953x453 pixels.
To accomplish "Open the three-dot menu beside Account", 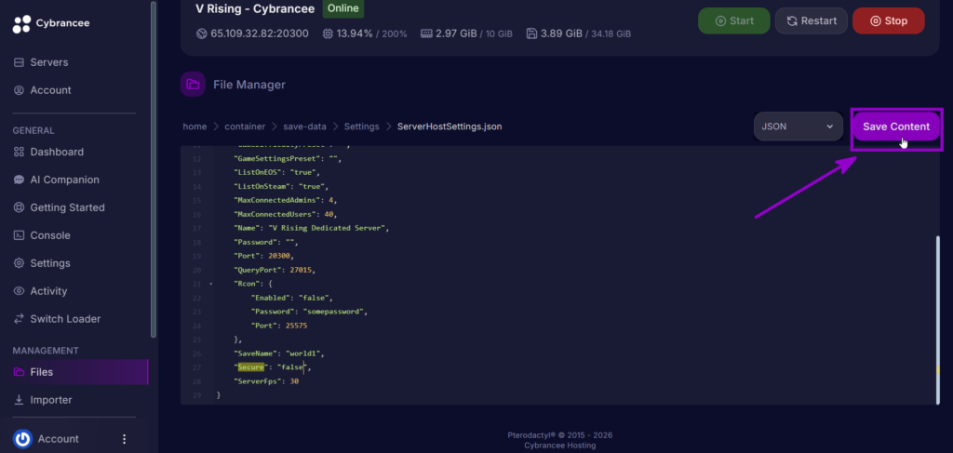I will tap(124, 439).
